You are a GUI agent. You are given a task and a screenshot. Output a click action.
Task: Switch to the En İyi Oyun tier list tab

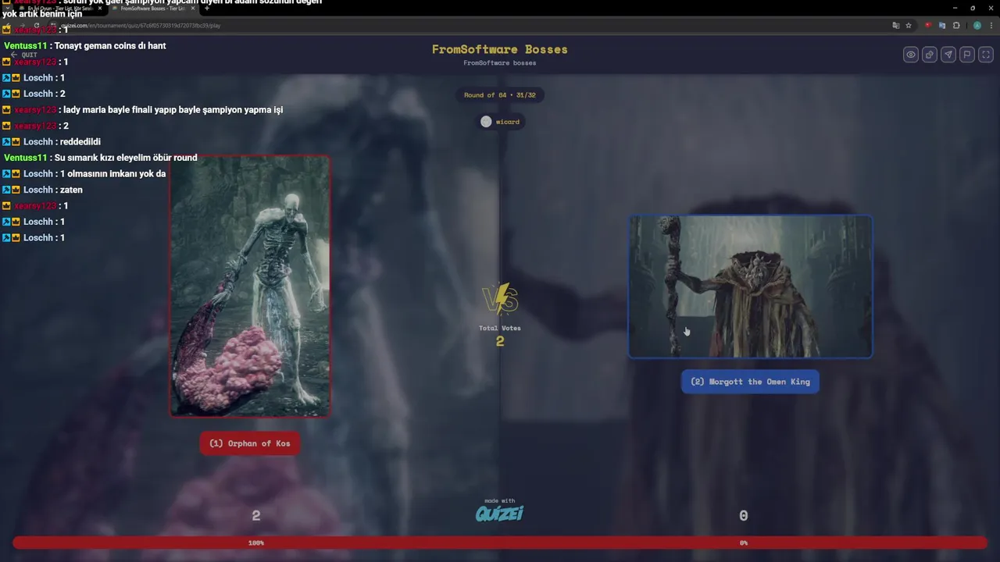[x=59, y=8]
